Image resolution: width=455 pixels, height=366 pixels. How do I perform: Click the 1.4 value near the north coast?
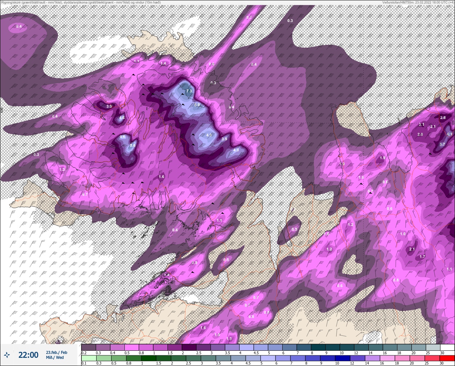[164, 63]
